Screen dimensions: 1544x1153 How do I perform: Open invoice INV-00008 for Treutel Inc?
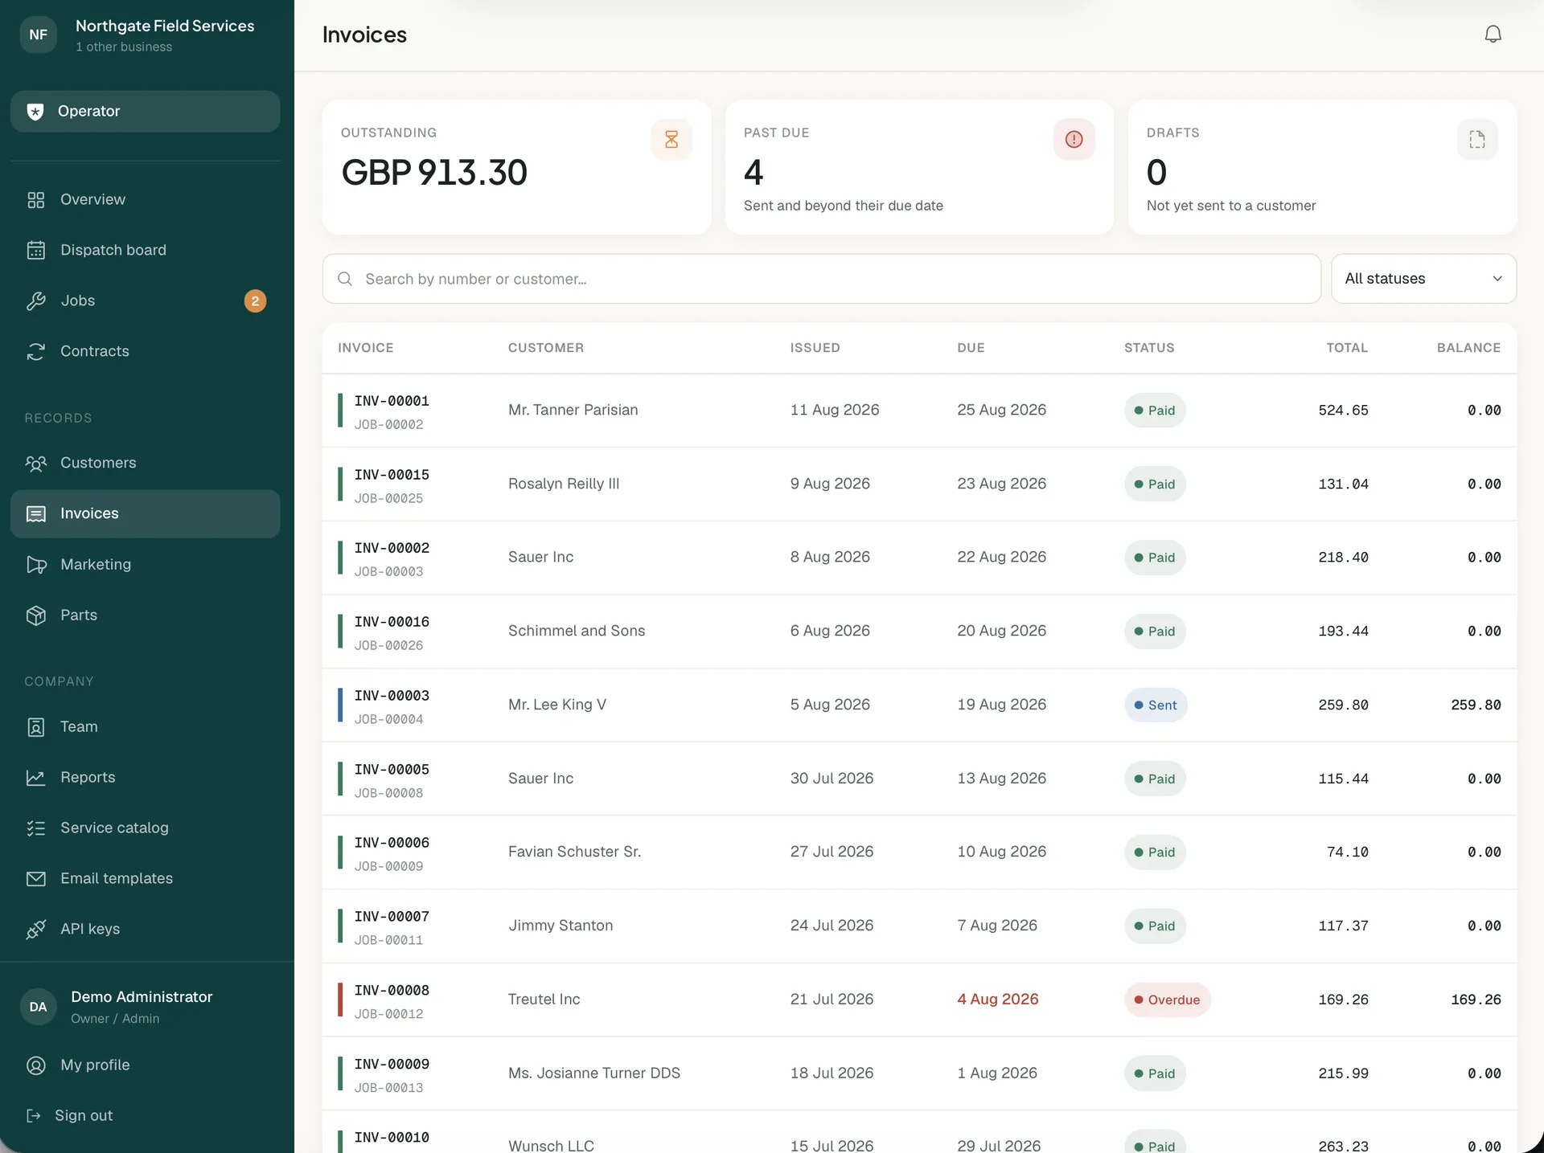click(392, 991)
